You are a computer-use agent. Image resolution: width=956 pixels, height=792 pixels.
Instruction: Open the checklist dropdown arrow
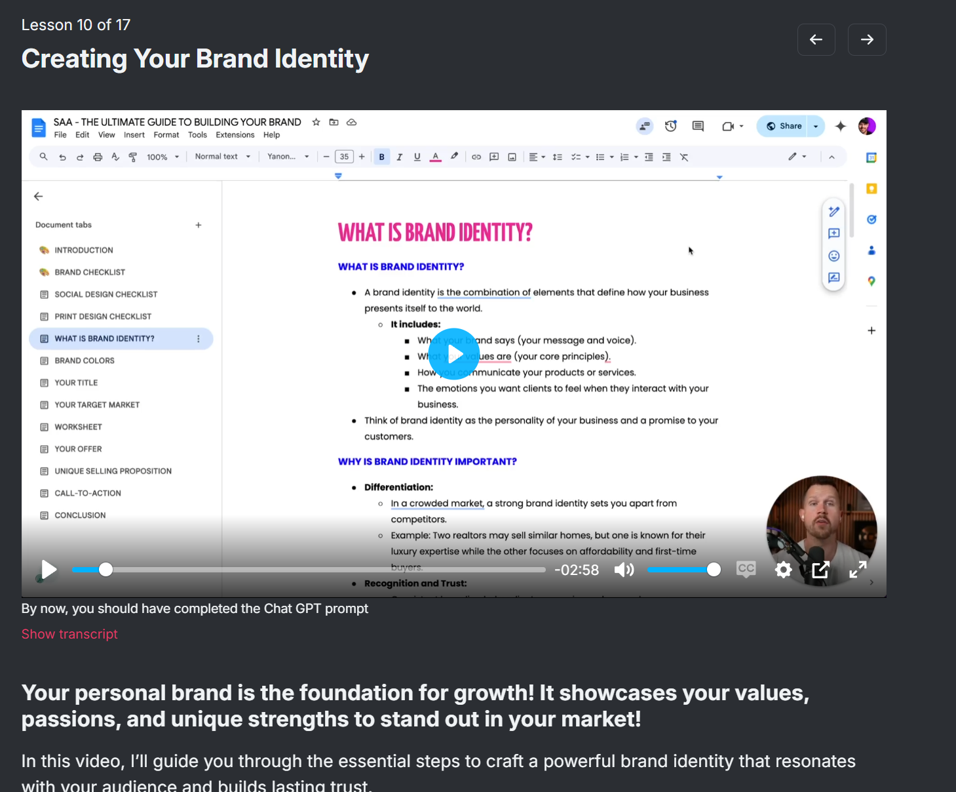click(587, 157)
